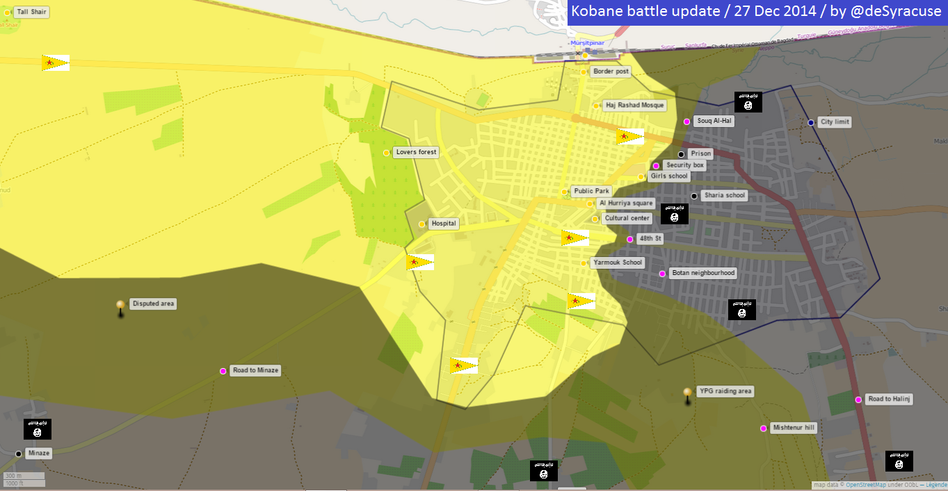
Task: Select the 'Hospital' label
Action: point(444,224)
